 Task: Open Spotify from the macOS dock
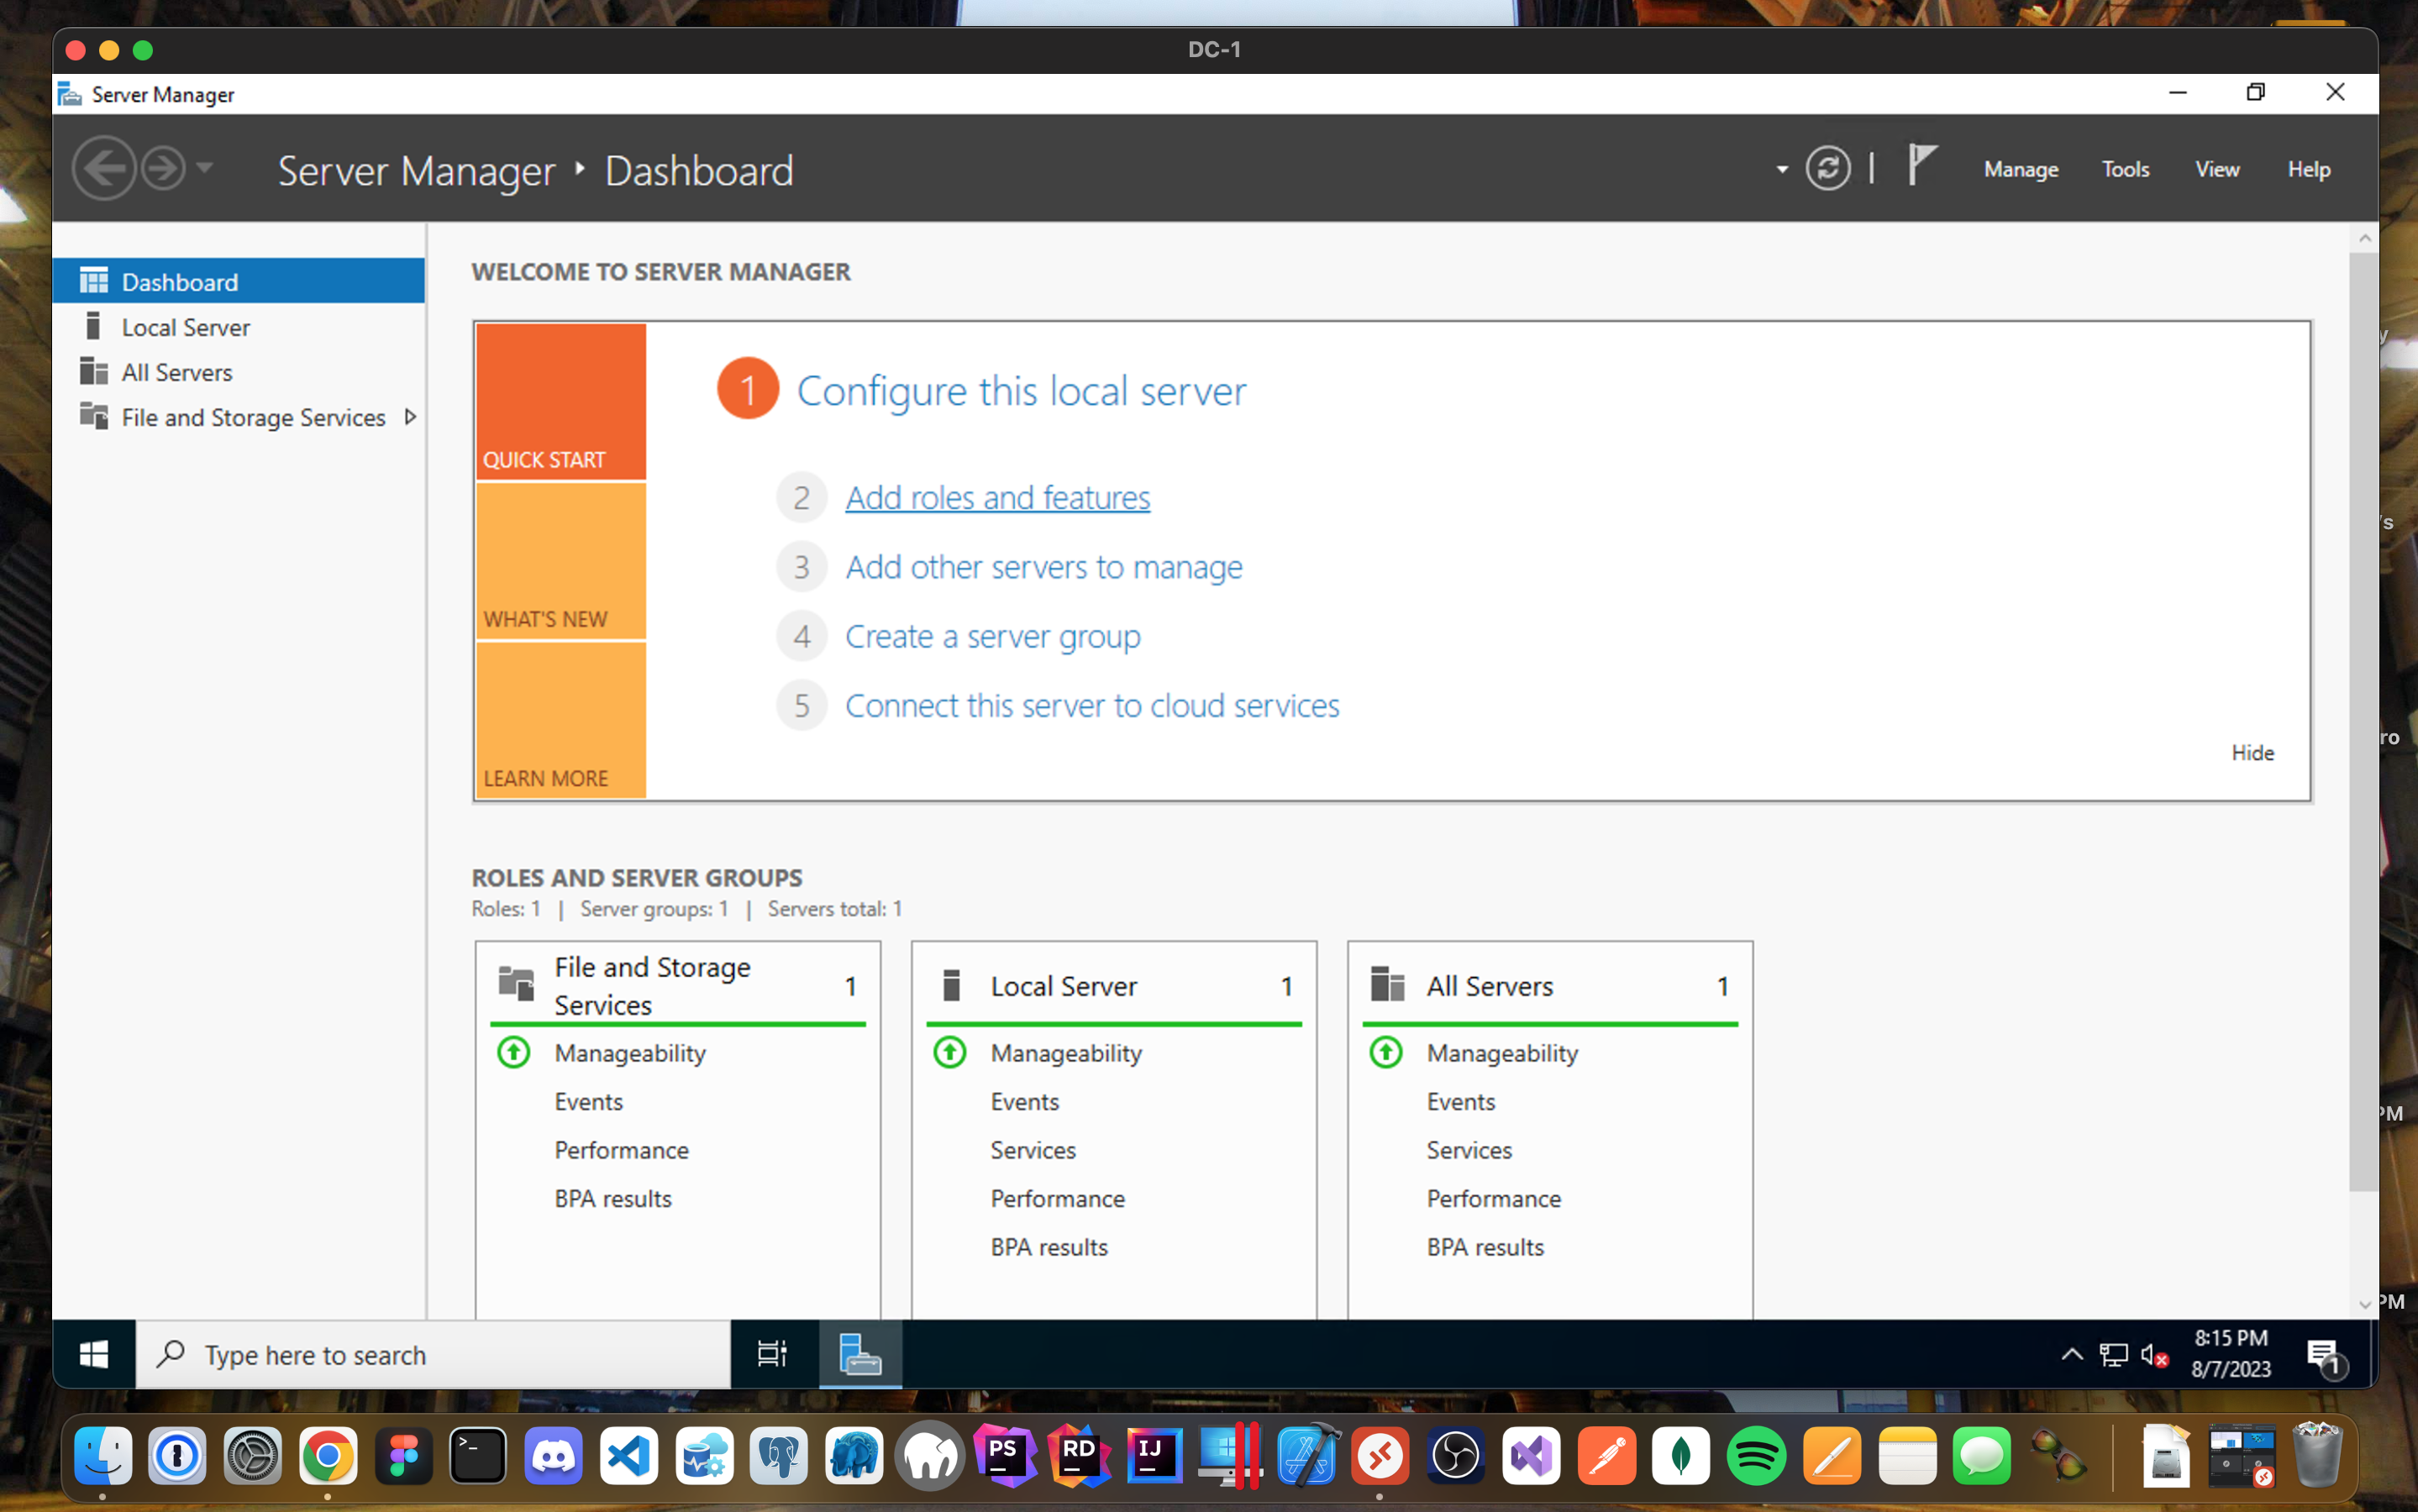(1756, 1456)
